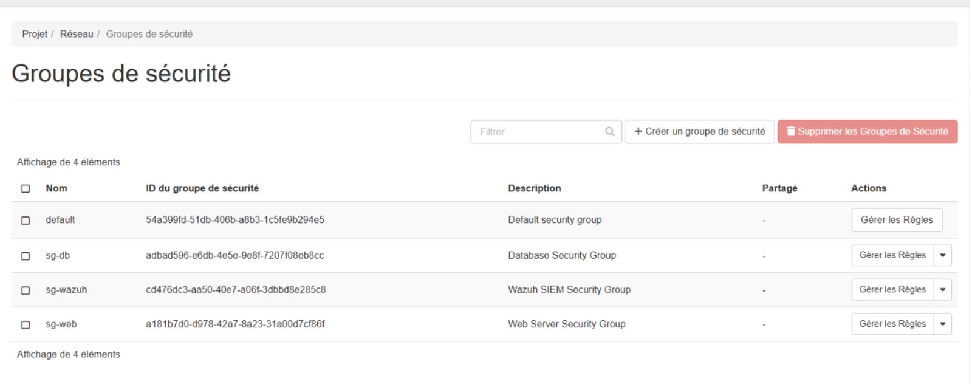Viewport: 972px width, 384px height.
Task: Select the name 'default' in the table
Action: tap(60, 220)
